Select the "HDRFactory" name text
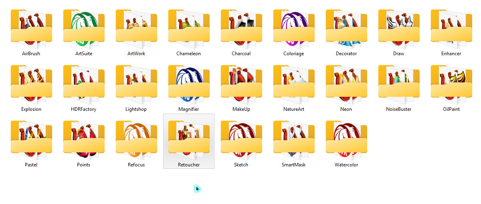 tap(84, 110)
